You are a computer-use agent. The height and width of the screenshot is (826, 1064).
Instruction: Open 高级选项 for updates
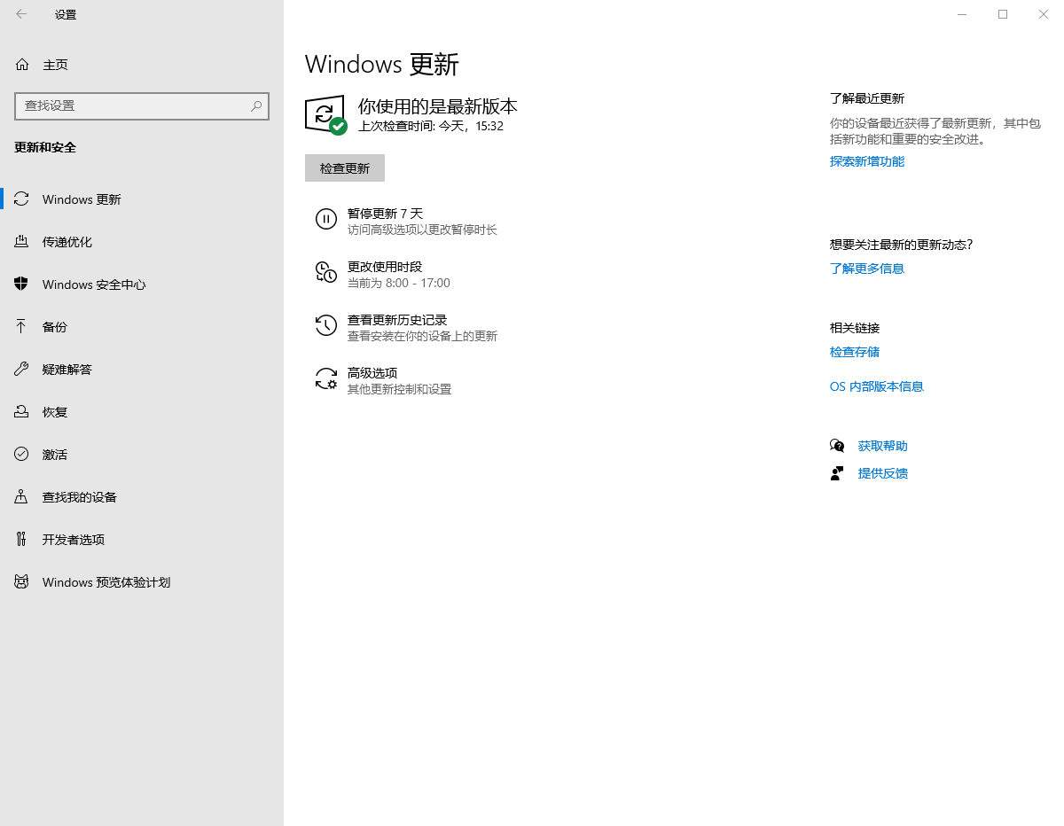tap(372, 373)
